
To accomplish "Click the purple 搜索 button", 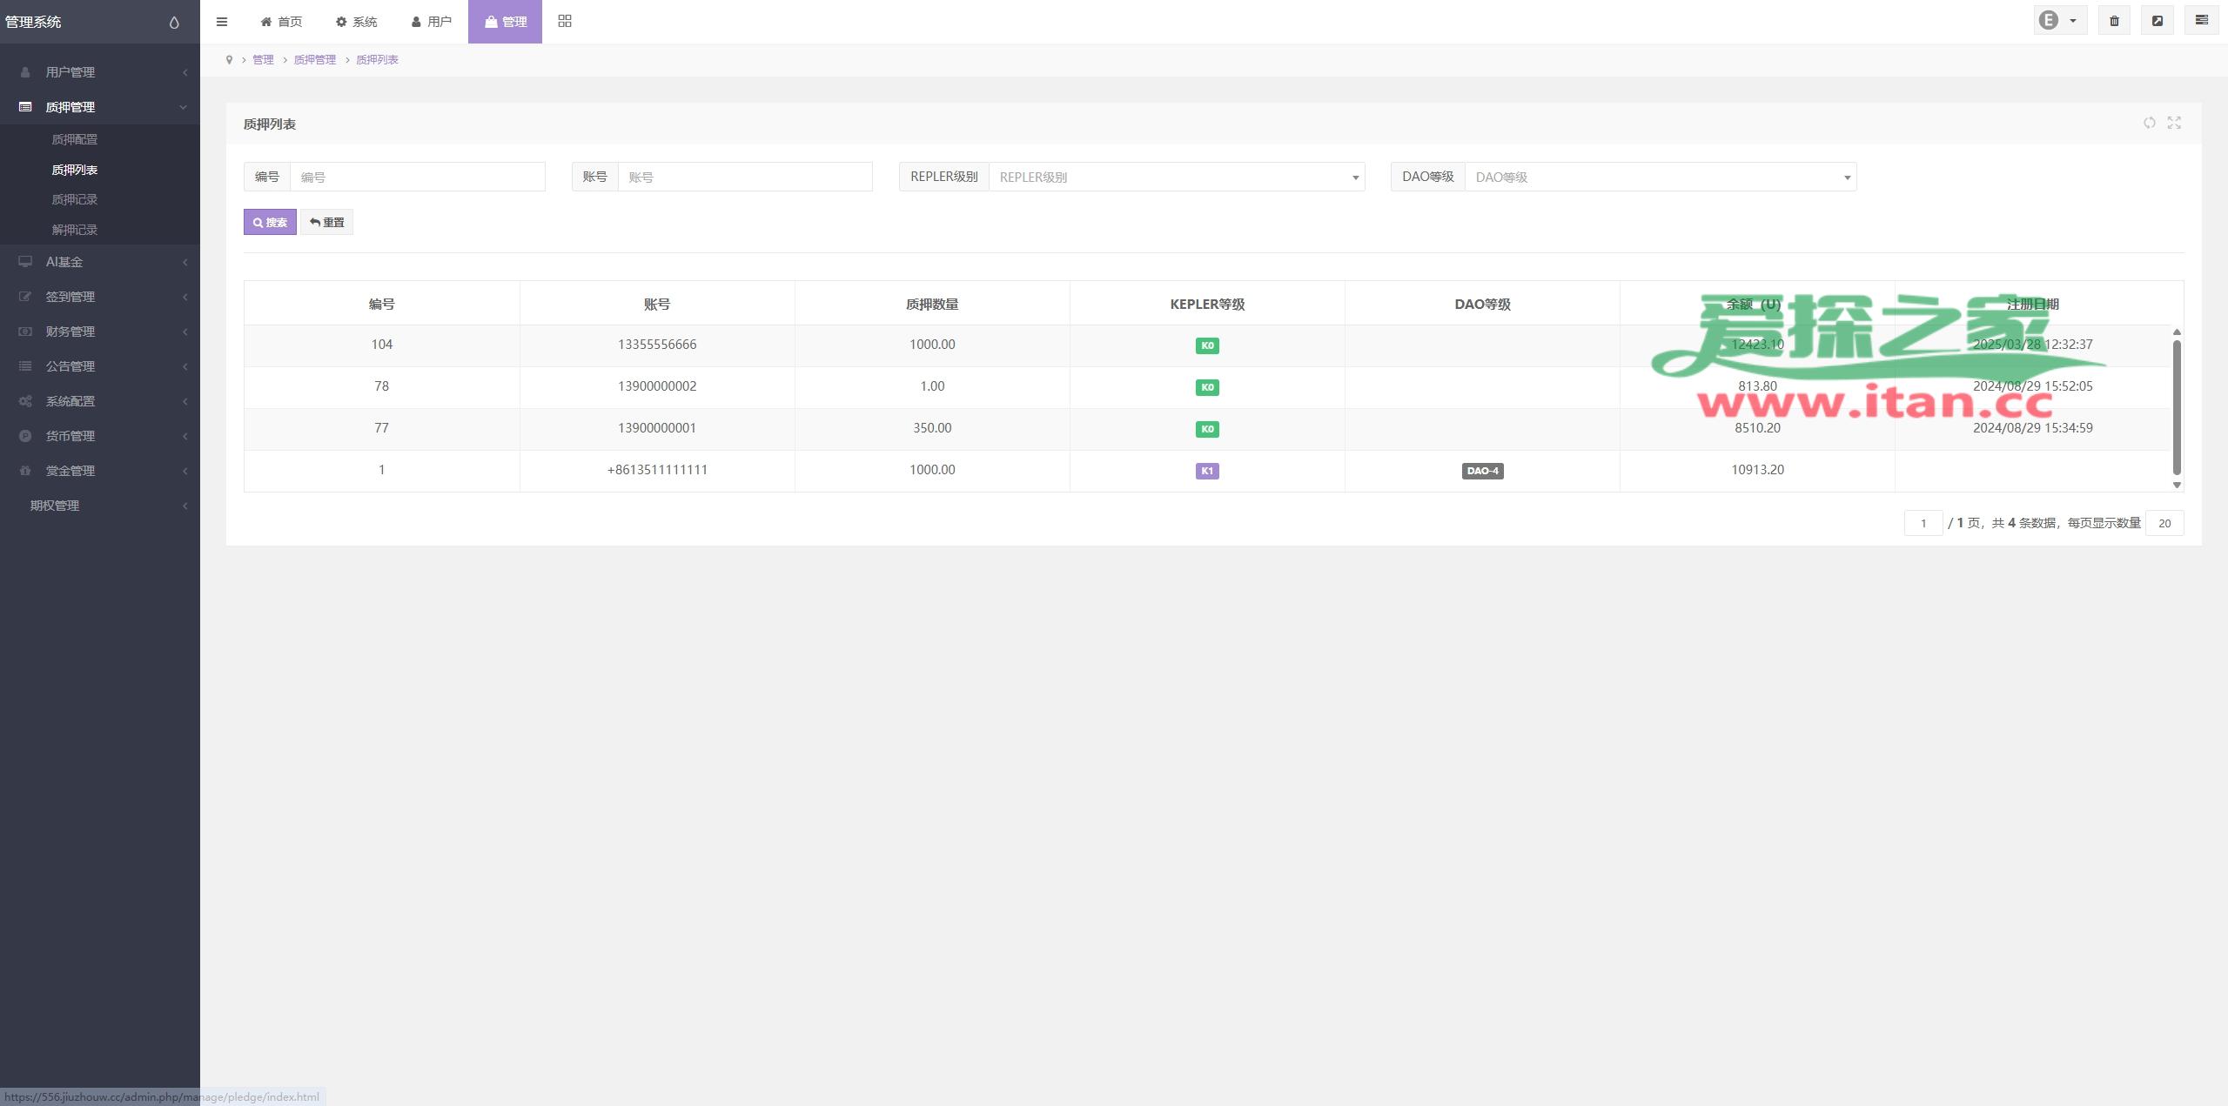I will point(270,223).
